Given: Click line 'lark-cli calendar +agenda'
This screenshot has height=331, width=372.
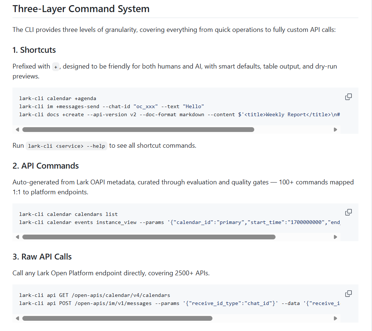Looking at the screenshot, I should (x=58, y=98).
